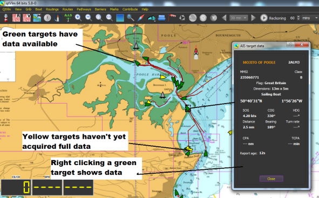
Task: Click the Report age value 12s
Action: coord(262,153)
